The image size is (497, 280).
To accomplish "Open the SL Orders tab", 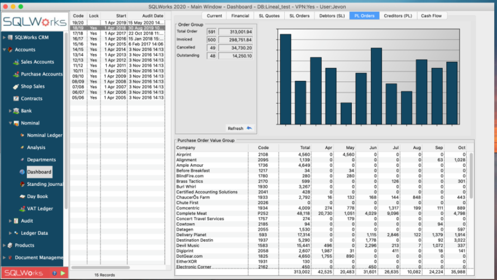I will (x=299, y=16).
